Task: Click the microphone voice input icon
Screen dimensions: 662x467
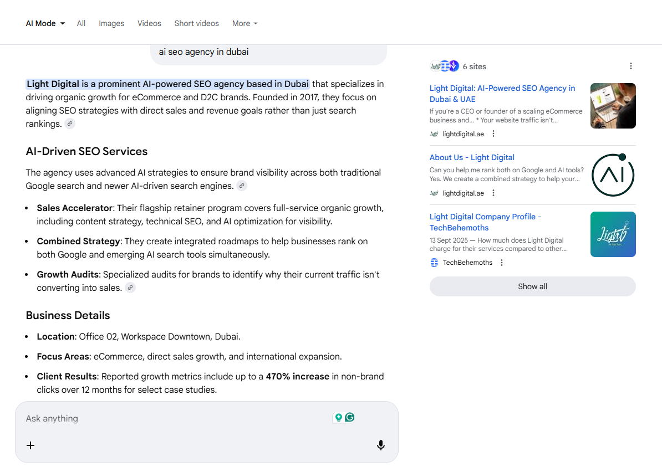Action: tap(381, 445)
